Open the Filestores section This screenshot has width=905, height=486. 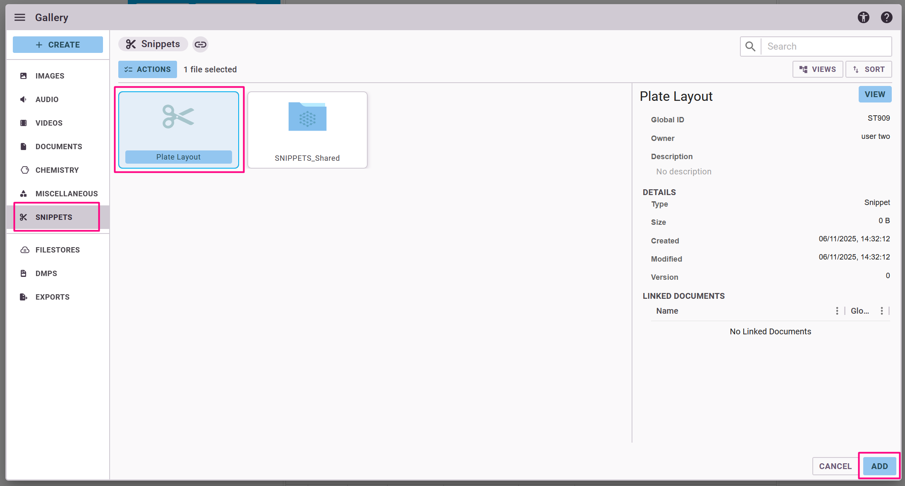[x=57, y=250]
